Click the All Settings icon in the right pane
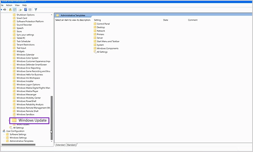This screenshot has width=253, height=152. [x=95, y=52]
